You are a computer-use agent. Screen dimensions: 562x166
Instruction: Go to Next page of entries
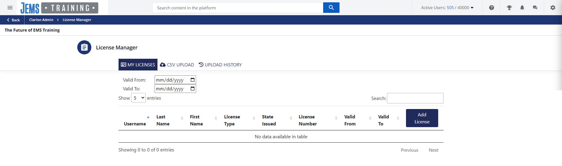(x=434, y=150)
